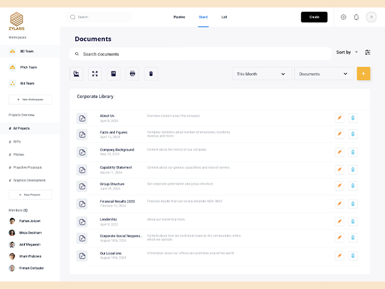Click the save toolbar icon
This screenshot has height=289, width=385.
coord(114,74)
